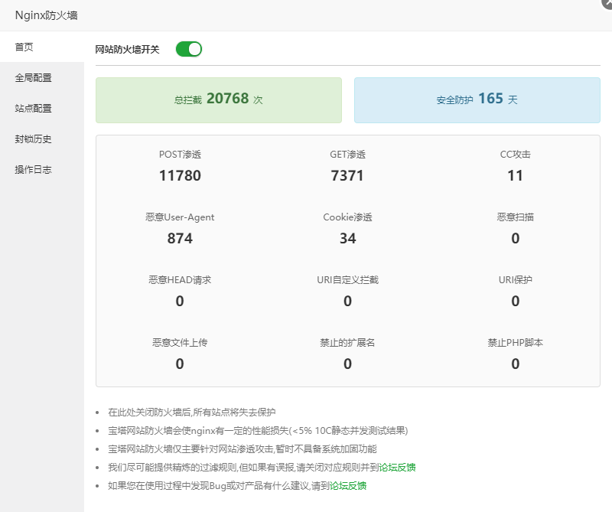Click the 安全防护 165 天 blue card
Screen dimensions: 612x512
tap(477, 99)
